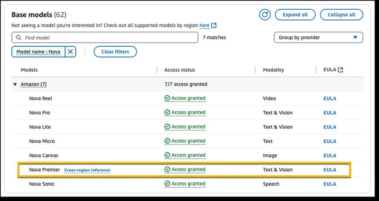379x201 pixels.
Task: Click Nova Micro model name
Action: [42, 141]
